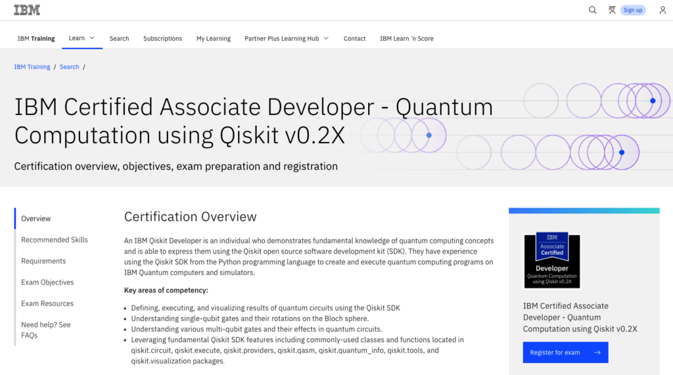The height and width of the screenshot is (375, 673).
Task: Expand the Learn menu chevron
Action: click(92, 38)
